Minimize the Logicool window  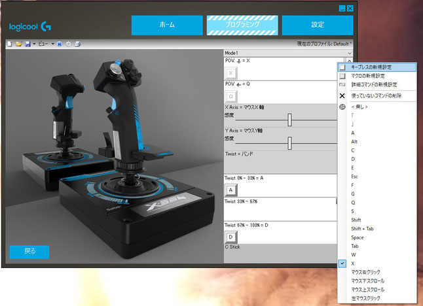pyautogui.click(x=342, y=8)
